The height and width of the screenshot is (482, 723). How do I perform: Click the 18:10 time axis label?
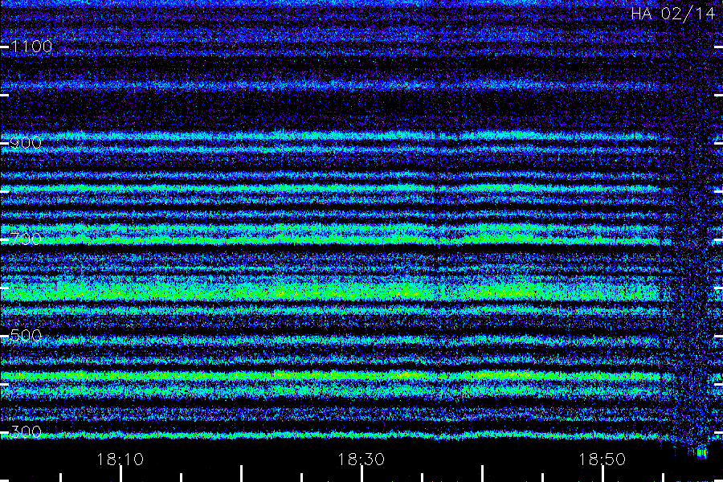120,460
